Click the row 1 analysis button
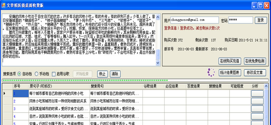 tap(257, 93)
